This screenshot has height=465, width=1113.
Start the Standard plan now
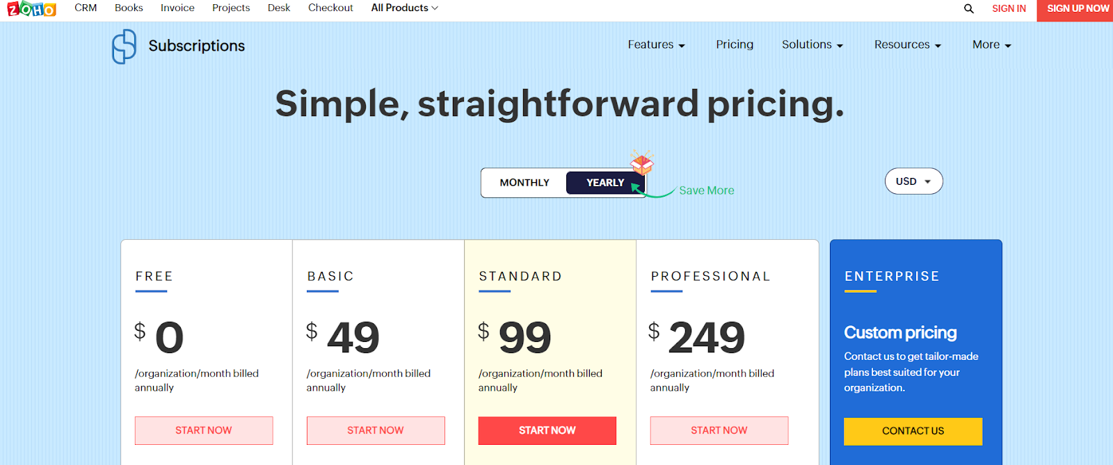(547, 430)
